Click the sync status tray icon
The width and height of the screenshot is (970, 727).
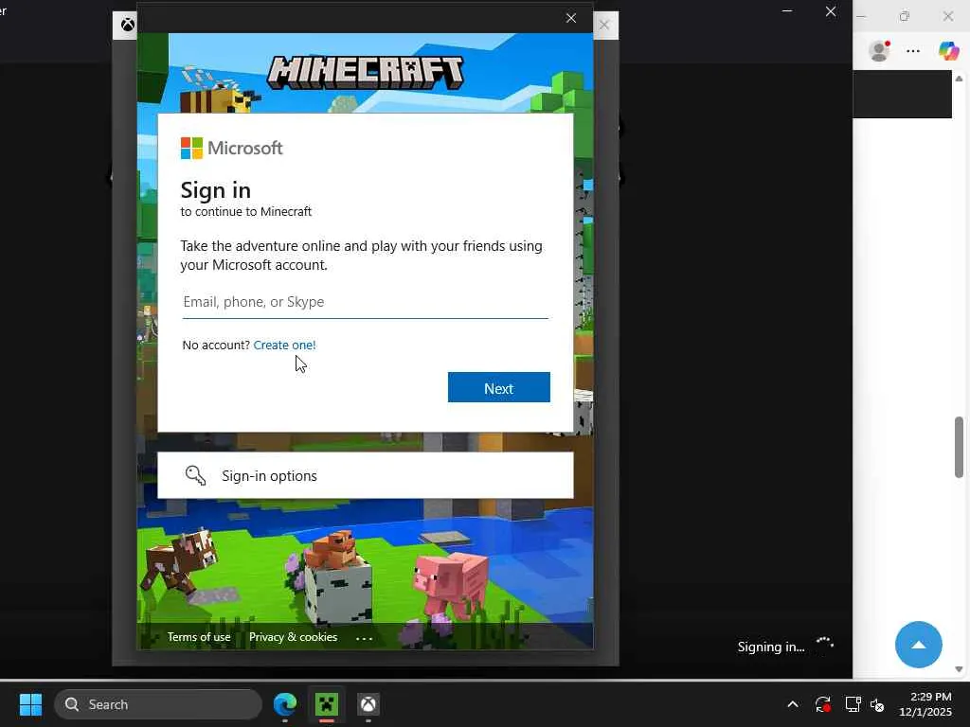pos(823,704)
